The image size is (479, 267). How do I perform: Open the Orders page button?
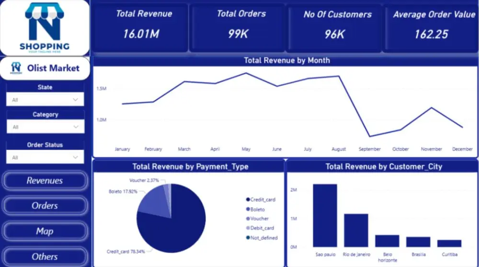tap(45, 206)
